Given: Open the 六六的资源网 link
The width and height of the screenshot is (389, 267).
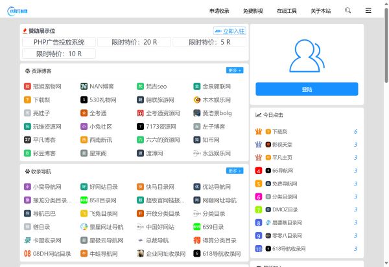Looking at the screenshot, I should click(163, 140).
